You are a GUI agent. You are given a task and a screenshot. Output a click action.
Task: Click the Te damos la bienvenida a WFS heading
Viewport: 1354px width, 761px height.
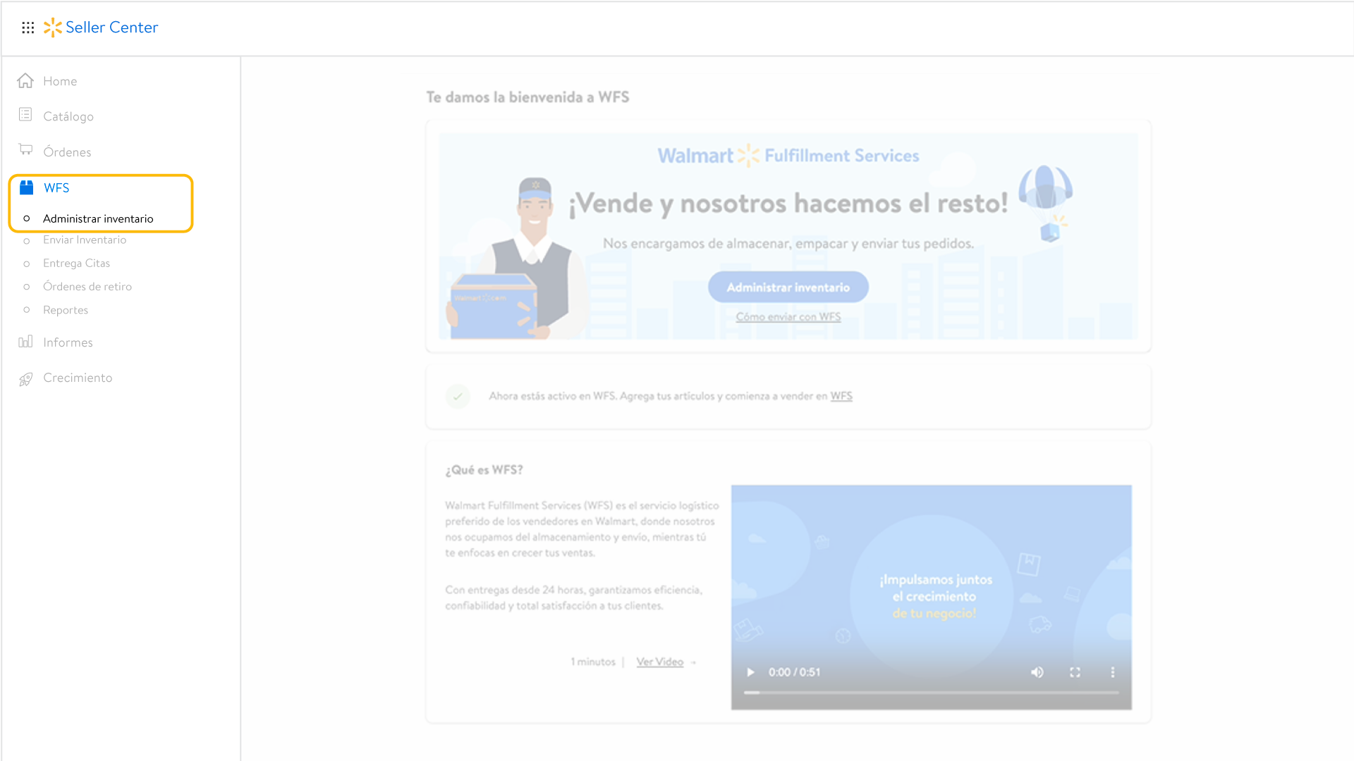(527, 97)
